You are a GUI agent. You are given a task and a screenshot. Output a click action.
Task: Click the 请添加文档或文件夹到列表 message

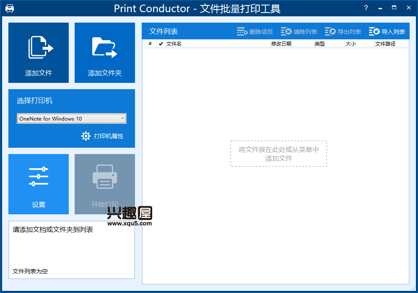point(53,229)
